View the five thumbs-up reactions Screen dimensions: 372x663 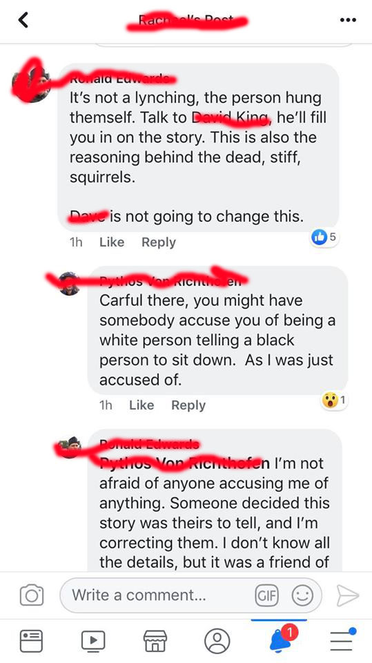click(324, 238)
